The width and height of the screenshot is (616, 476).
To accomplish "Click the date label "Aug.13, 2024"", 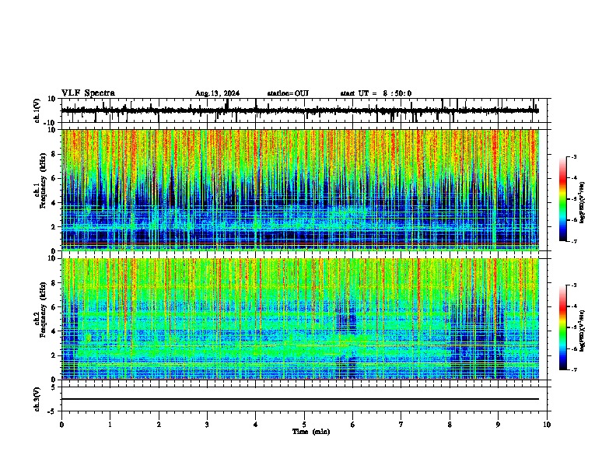I will point(217,93).
